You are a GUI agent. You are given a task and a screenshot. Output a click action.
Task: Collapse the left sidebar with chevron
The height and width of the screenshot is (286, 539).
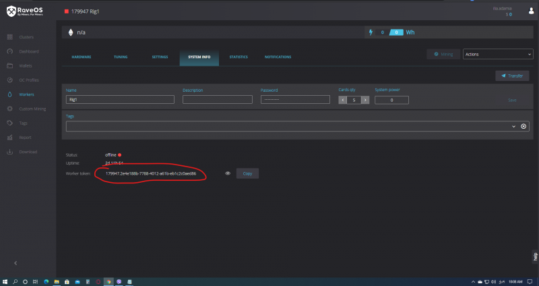coord(15,262)
